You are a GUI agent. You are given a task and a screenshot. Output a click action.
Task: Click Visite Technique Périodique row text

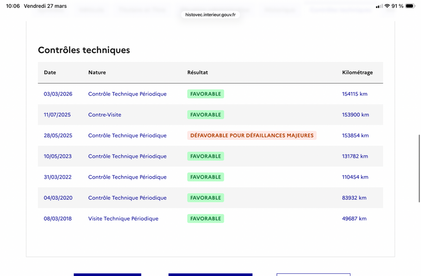[x=123, y=219]
